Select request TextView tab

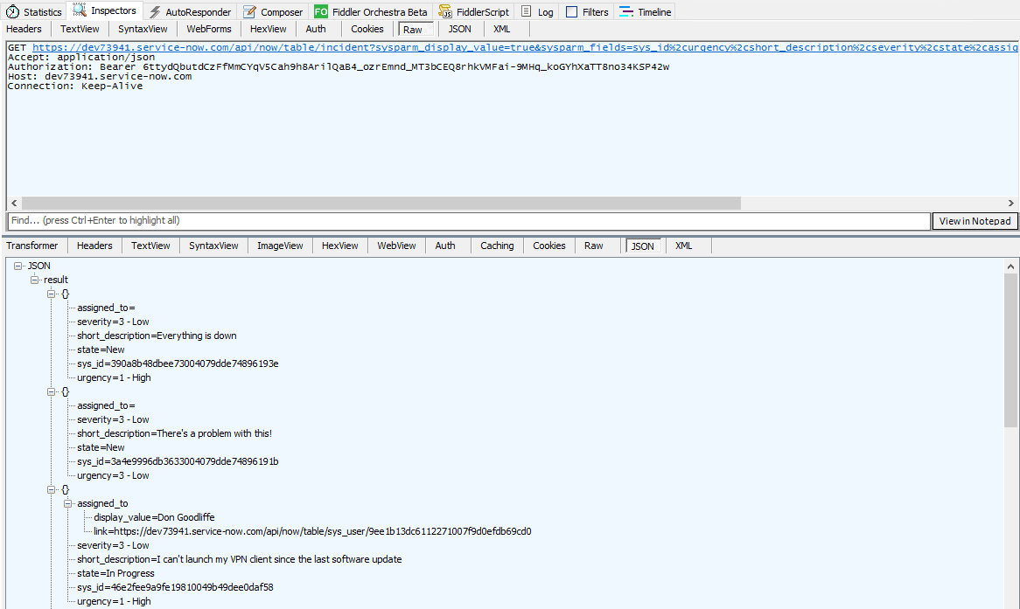tap(80, 29)
